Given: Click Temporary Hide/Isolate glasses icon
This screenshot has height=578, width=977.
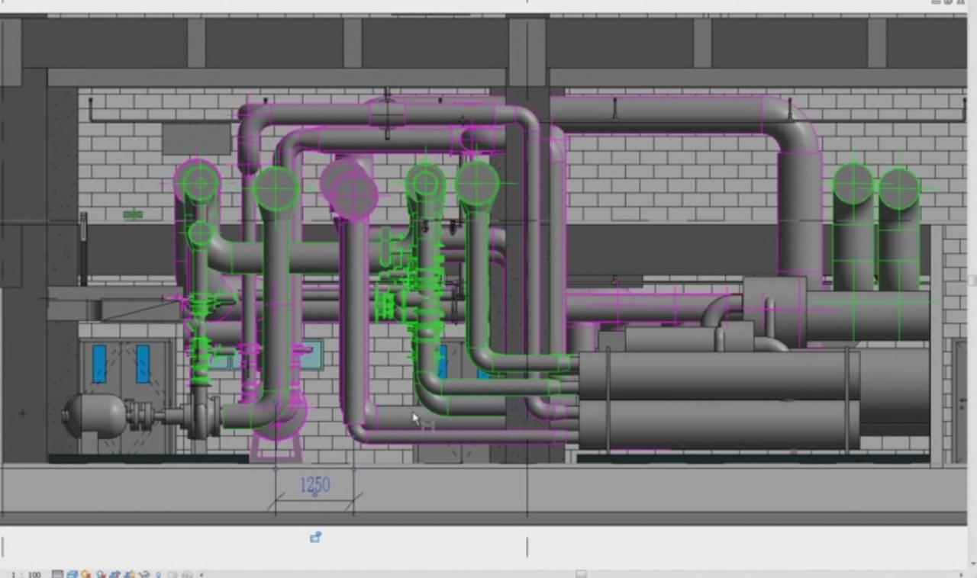Looking at the screenshot, I should (x=143, y=574).
